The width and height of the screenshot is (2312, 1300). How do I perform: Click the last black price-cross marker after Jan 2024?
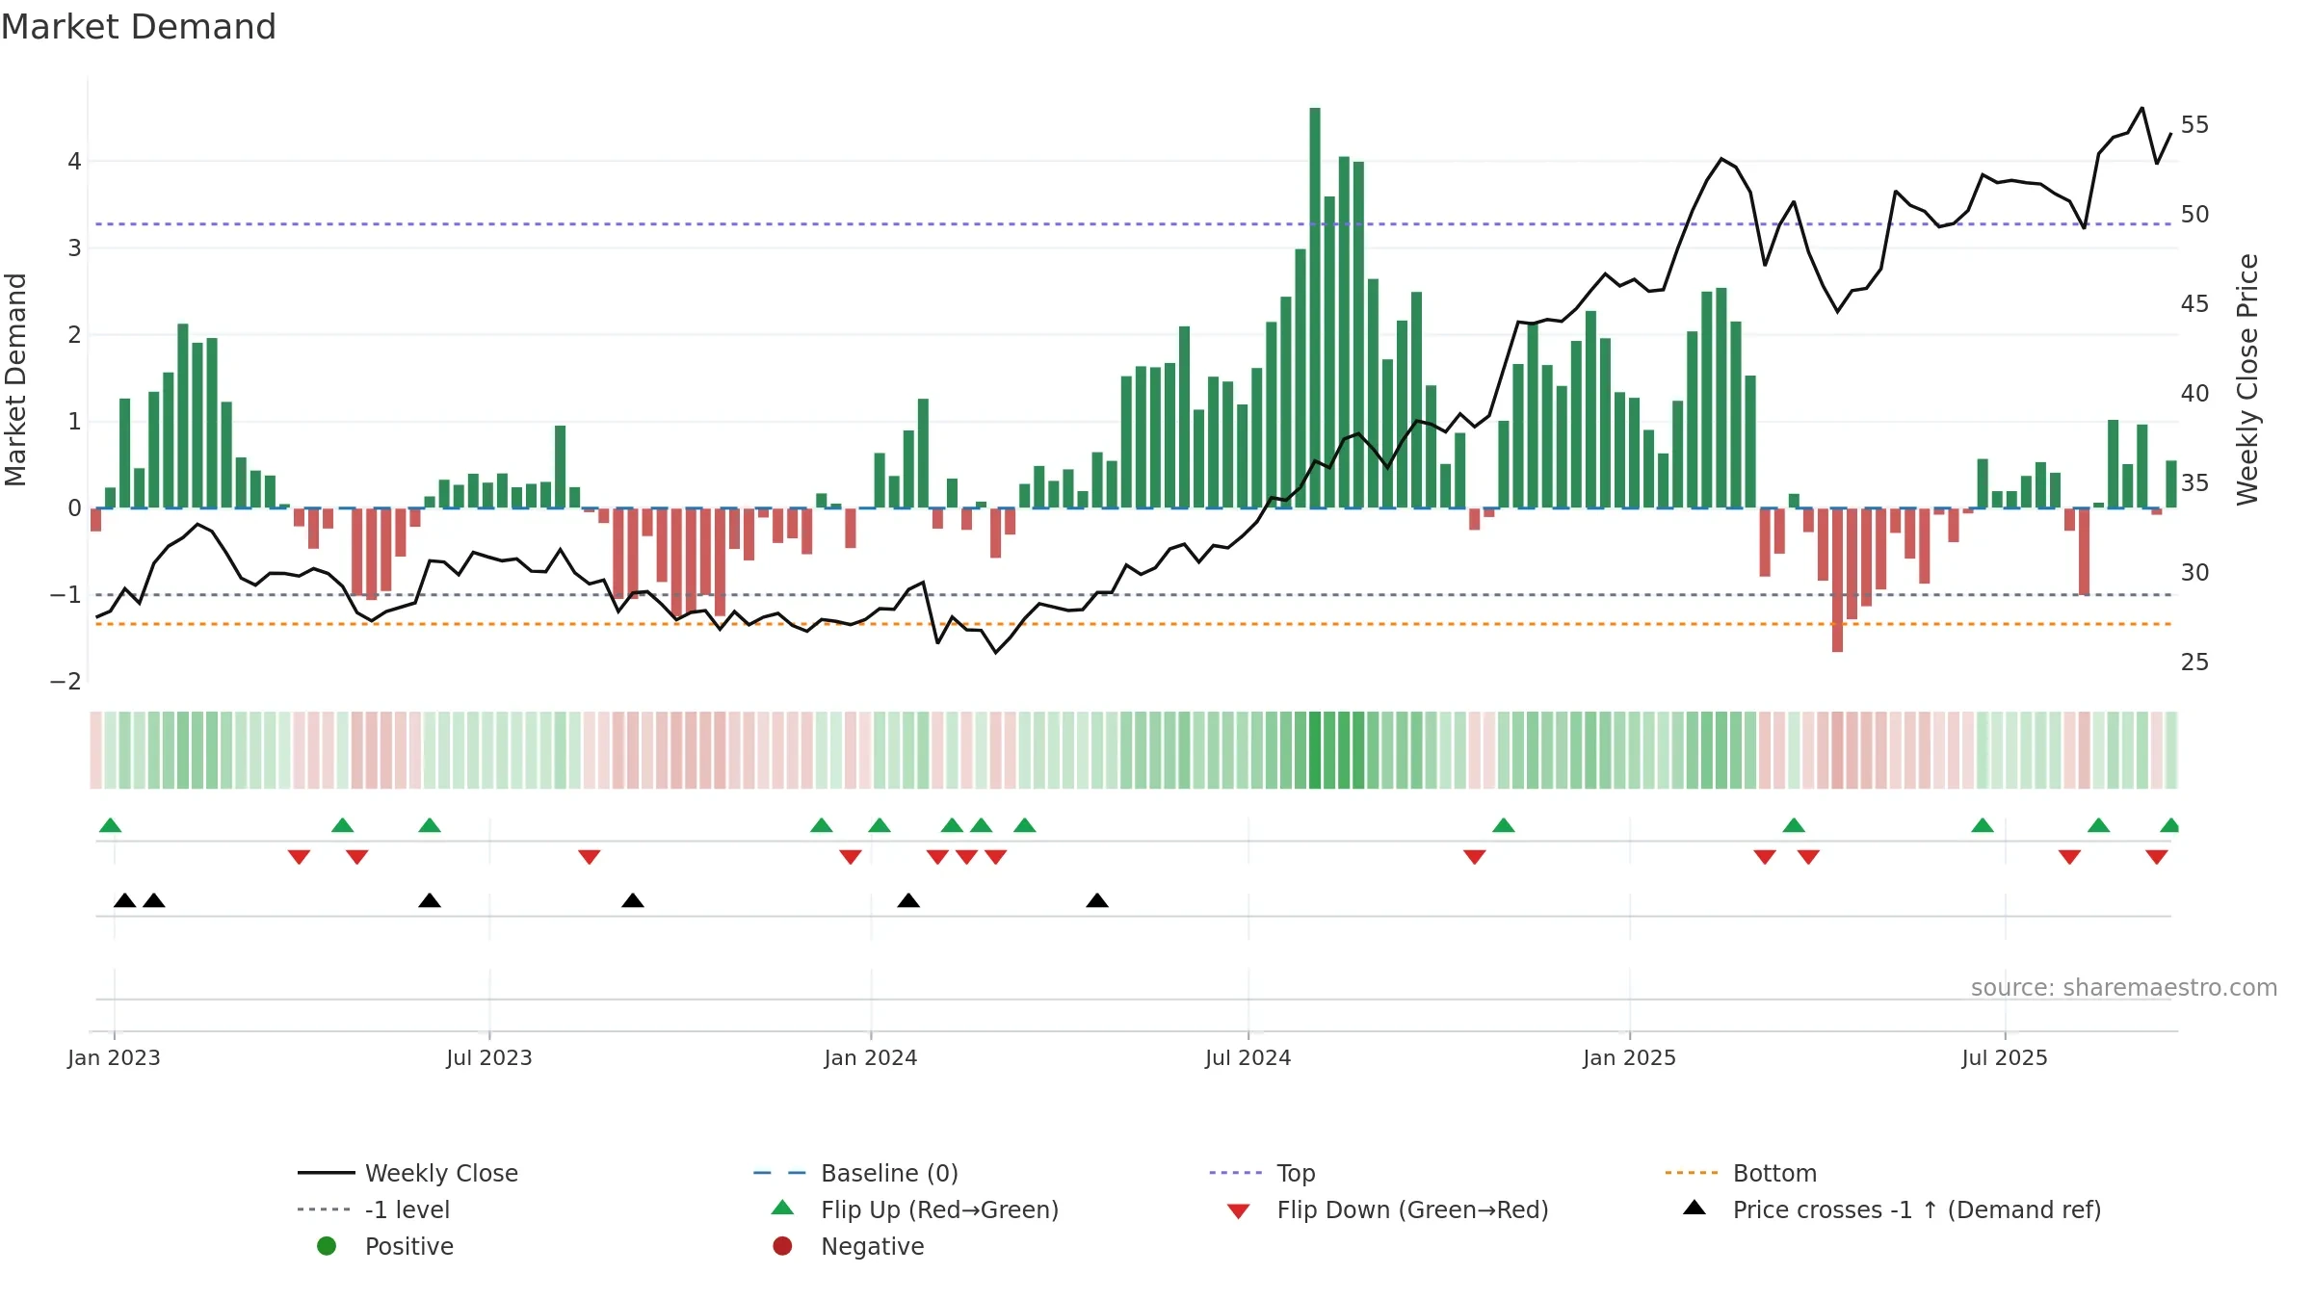click(x=1097, y=900)
